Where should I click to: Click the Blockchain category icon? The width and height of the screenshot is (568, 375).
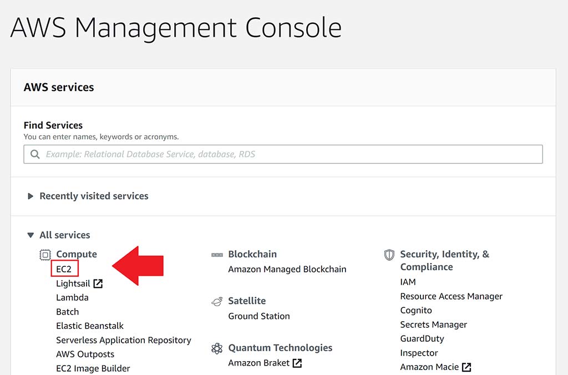click(x=217, y=255)
